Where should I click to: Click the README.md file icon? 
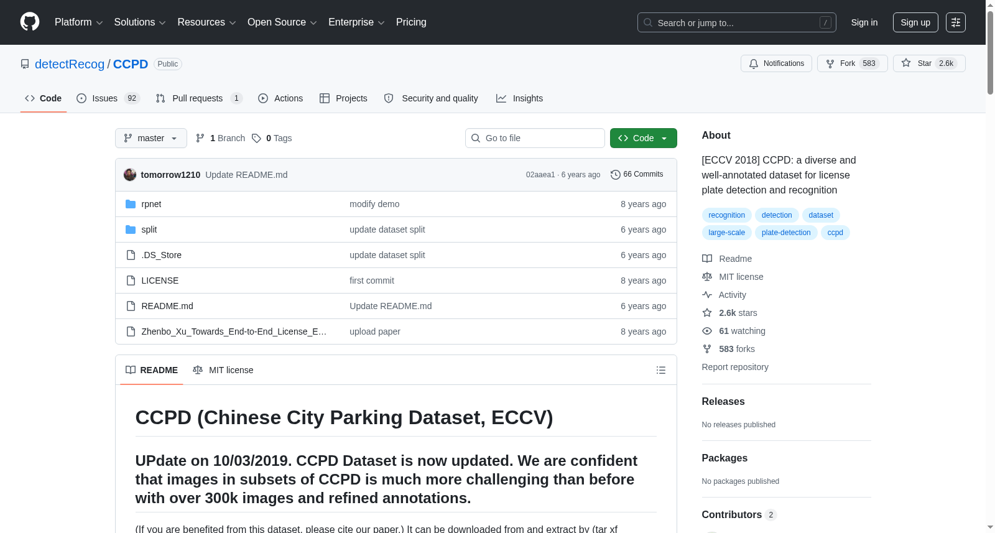tap(131, 306)
